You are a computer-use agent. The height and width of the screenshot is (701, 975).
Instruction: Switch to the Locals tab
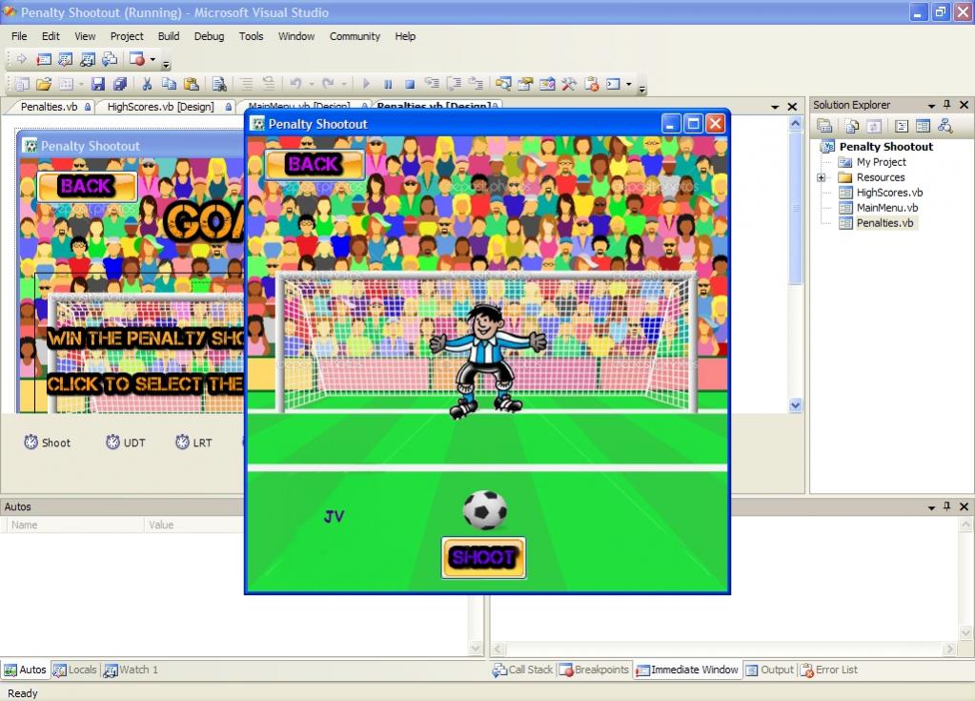point(75,670)
